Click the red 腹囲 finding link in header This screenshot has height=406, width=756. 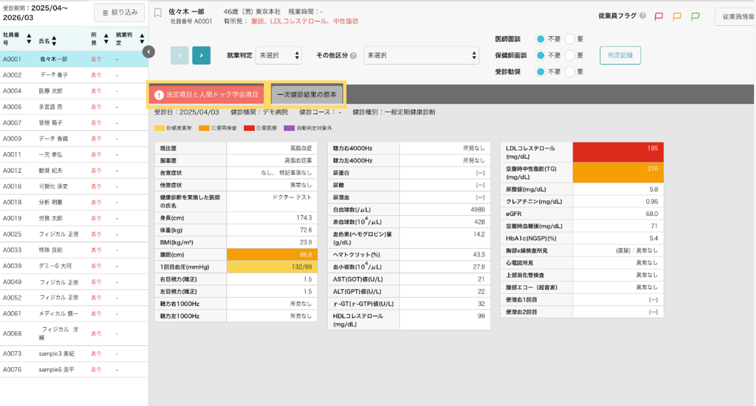tap(257, 21)
